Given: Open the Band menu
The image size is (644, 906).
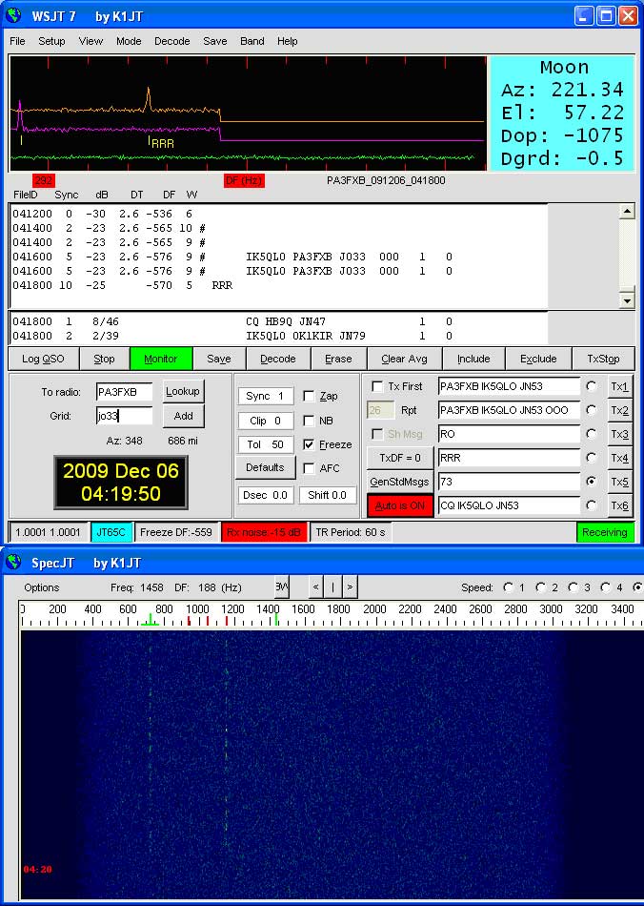Looking at the screenshot, I should [x=252, y=41].
